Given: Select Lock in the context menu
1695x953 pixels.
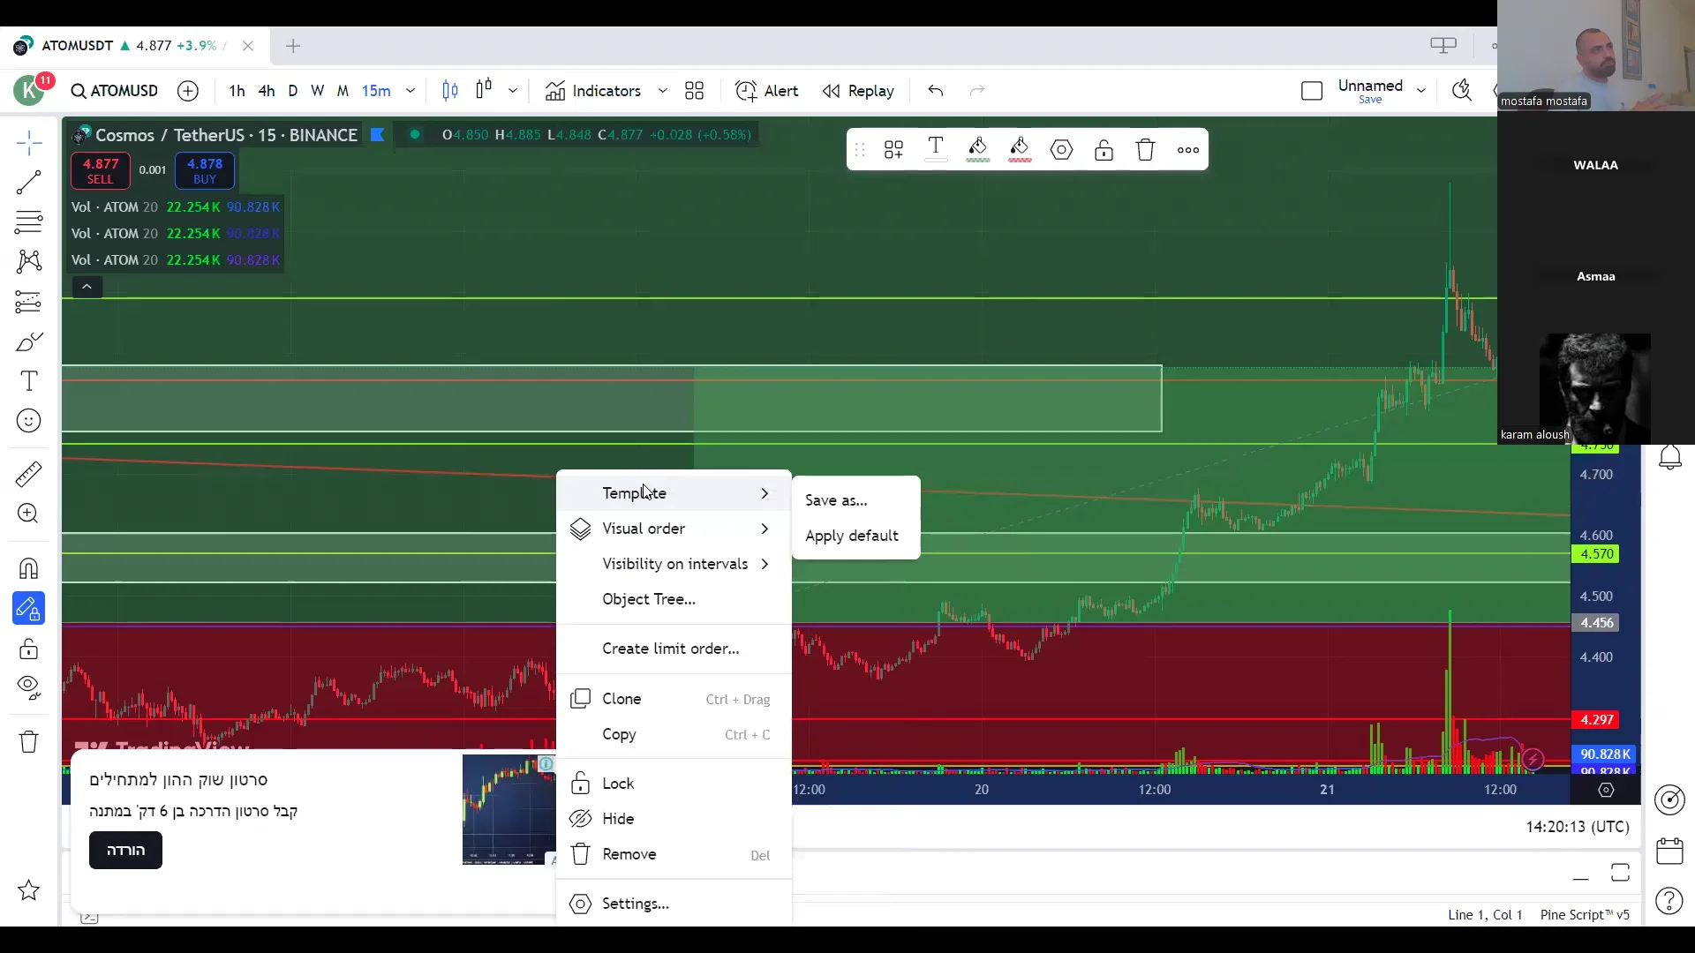Looking at the screenshot, I should point(674,784).
